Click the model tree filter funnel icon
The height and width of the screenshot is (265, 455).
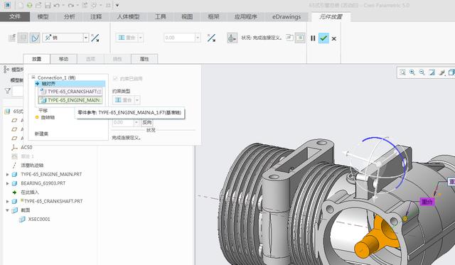point(8,91)
